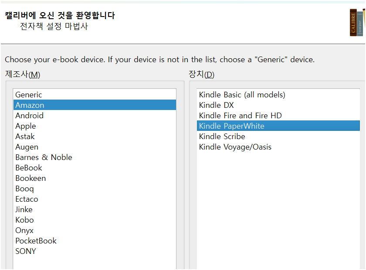This screenshot has height=270, width=366.
Task: Select Kindle Fire and Fire HD
Action: [x=278, y=116]
